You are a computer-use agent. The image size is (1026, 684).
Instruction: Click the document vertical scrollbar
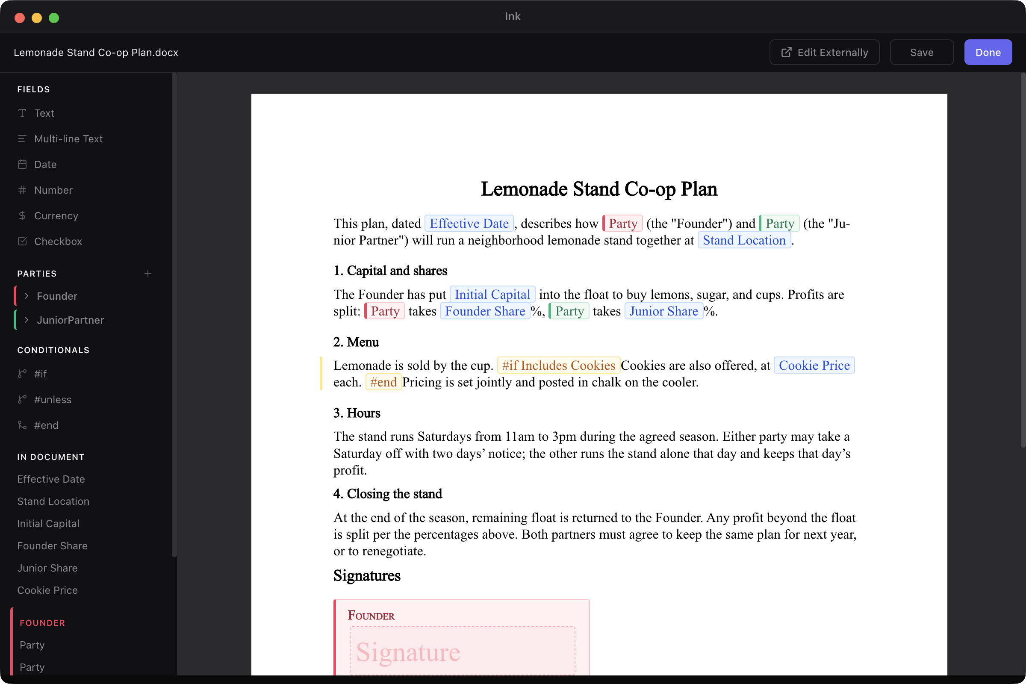tap(1023, 260)
